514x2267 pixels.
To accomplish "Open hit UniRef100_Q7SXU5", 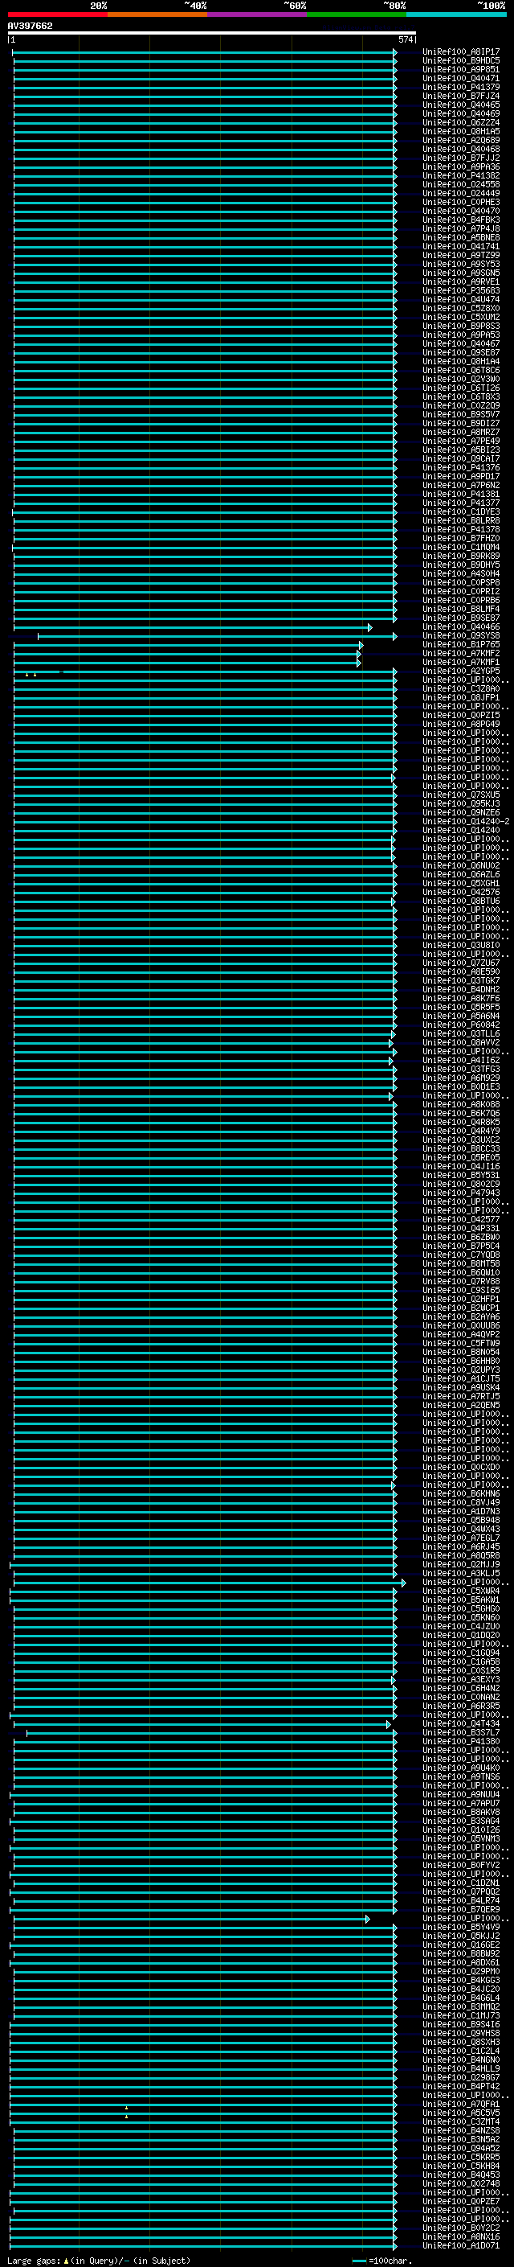I will pyautogui.click(x=461, y=795).
